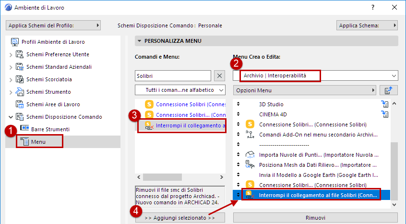Click move handle for Invia il Modello row

tap(238, 175)
